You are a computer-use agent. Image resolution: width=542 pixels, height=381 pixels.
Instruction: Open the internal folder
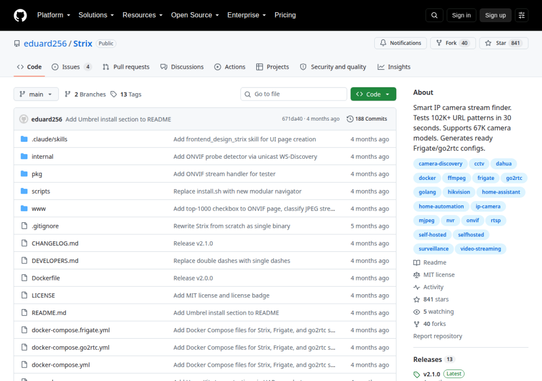[42, 156]
